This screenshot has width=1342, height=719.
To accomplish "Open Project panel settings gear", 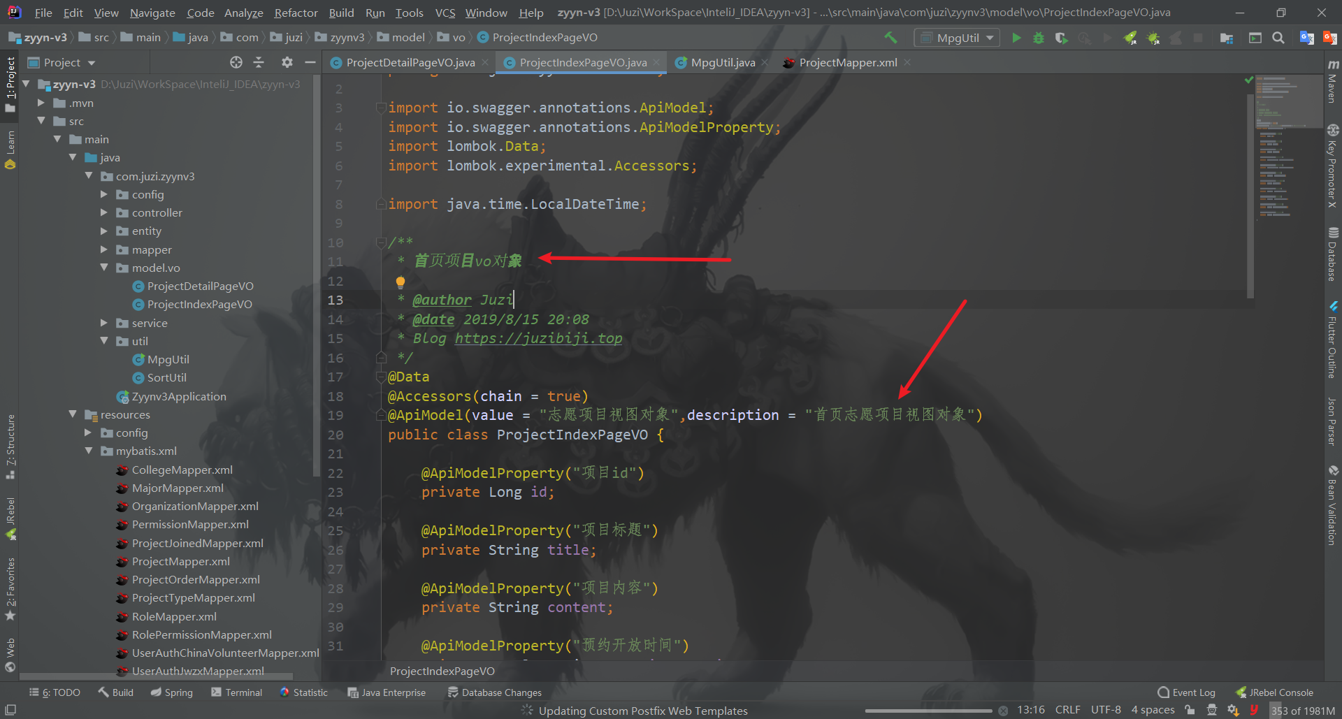I will [x=287, y=62].
